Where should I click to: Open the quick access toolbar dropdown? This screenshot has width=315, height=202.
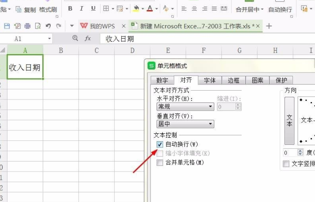coord(72,26)
